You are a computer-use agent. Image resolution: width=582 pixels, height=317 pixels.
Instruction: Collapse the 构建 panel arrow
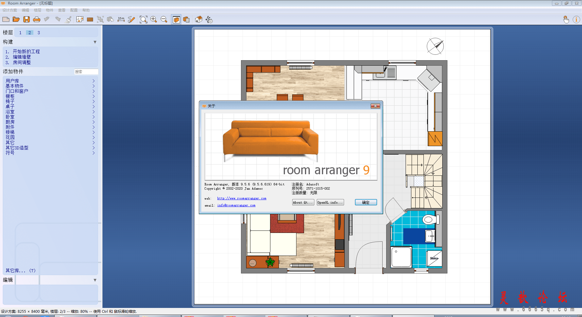(95, 42)
